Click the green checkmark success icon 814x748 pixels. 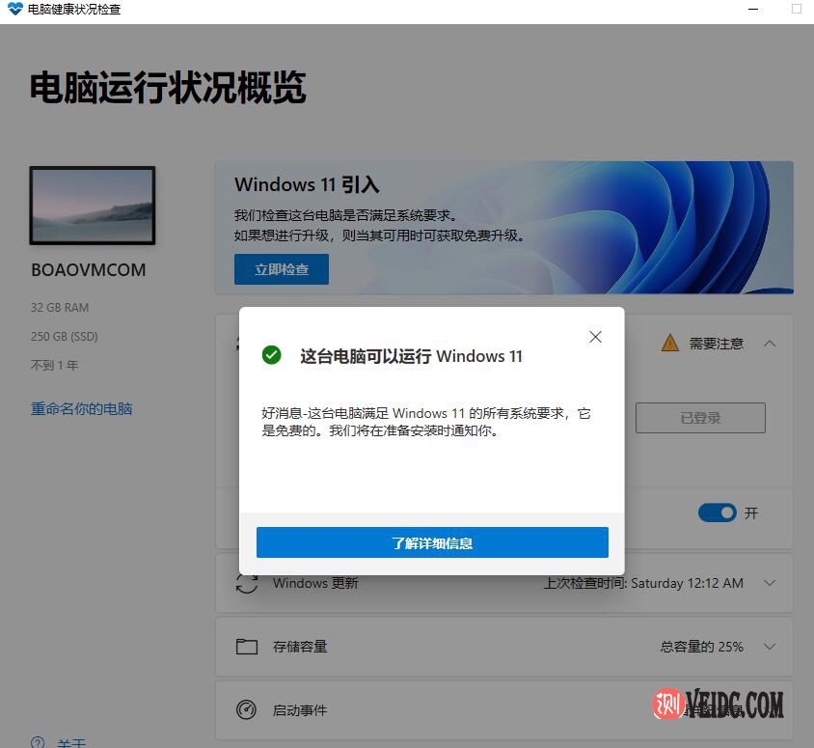tap(272, 355)
